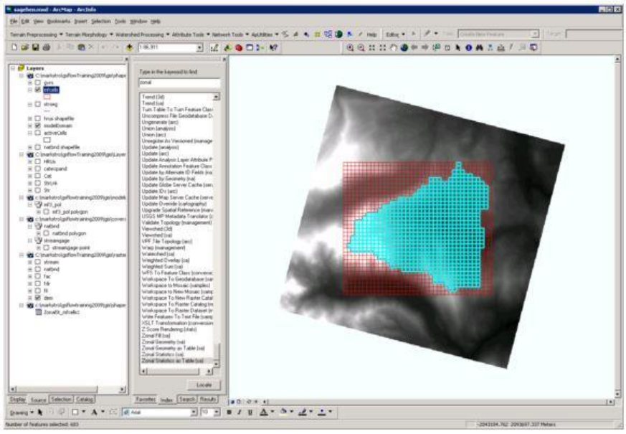Enable the stream raster layer checkbox
The width and height of the screenshot is (626, 434).
click(38, 262)
